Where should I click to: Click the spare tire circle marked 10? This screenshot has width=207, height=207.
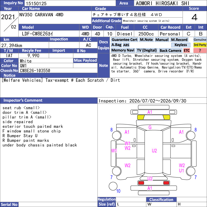click(113, 186)
